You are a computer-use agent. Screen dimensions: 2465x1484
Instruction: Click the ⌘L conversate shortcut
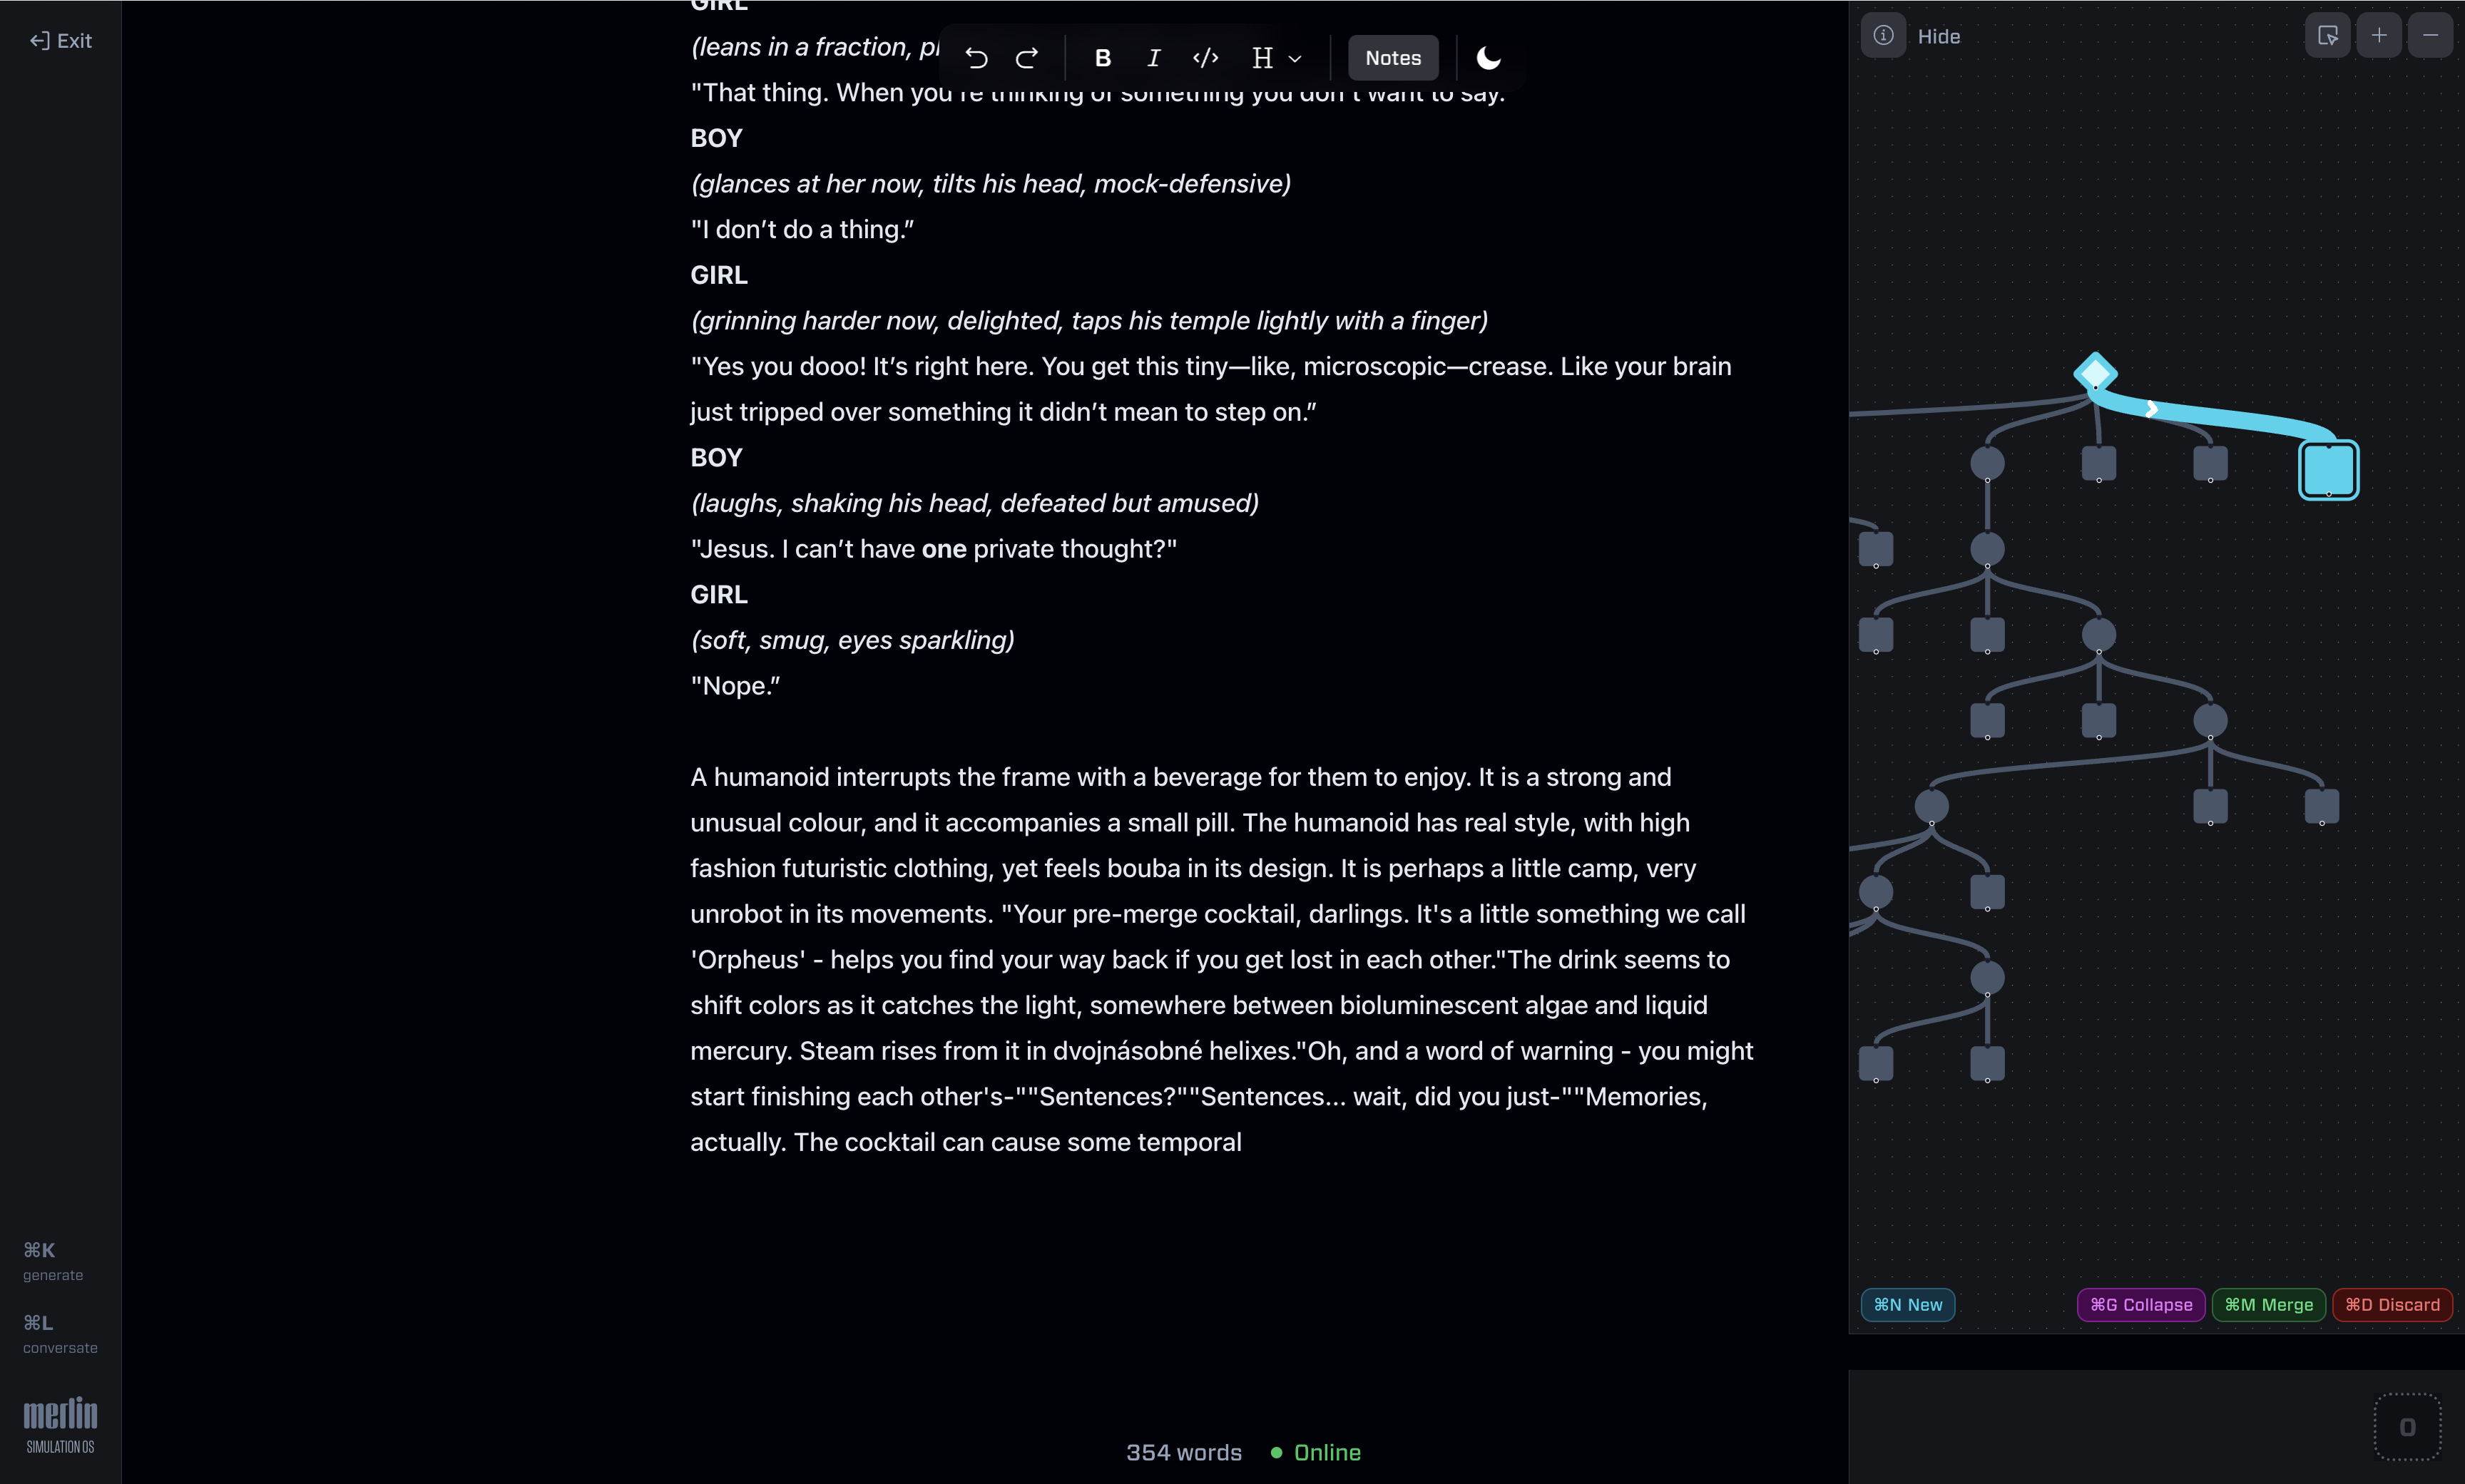60,1334
